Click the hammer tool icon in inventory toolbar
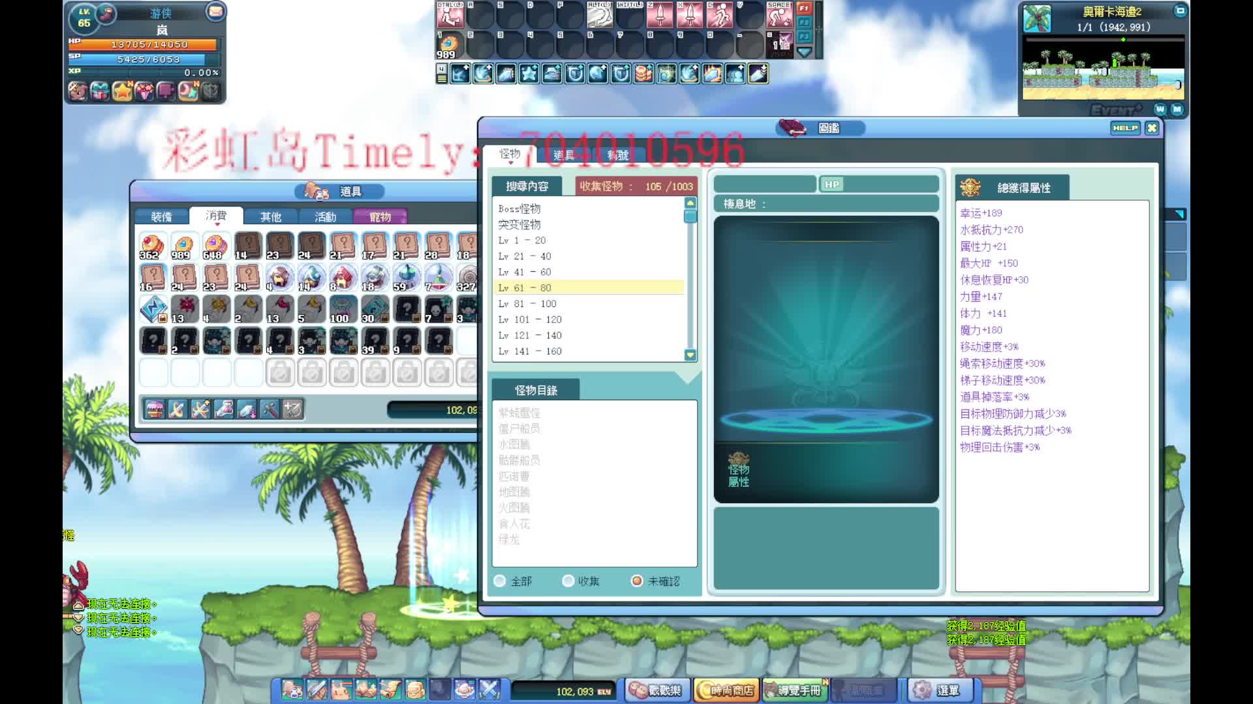The image size is (1253, 704). pyautogui.click(x=270, y=409)
